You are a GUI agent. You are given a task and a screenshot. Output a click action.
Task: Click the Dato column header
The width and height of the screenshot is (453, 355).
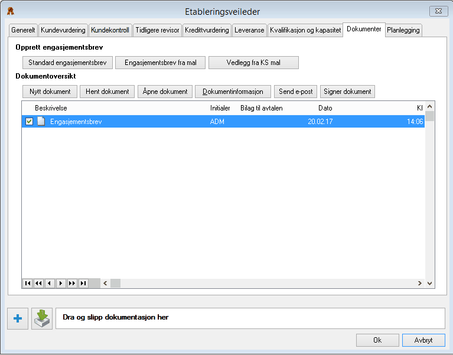(325, 108)
